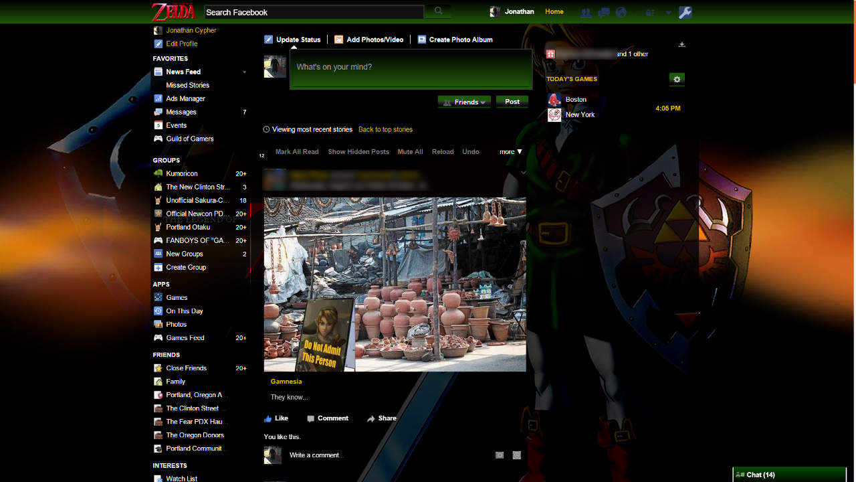Viewport: 856px width, 482px height.
Task: Open the comment emoji sticker picker
Action: tap(517, 455)
